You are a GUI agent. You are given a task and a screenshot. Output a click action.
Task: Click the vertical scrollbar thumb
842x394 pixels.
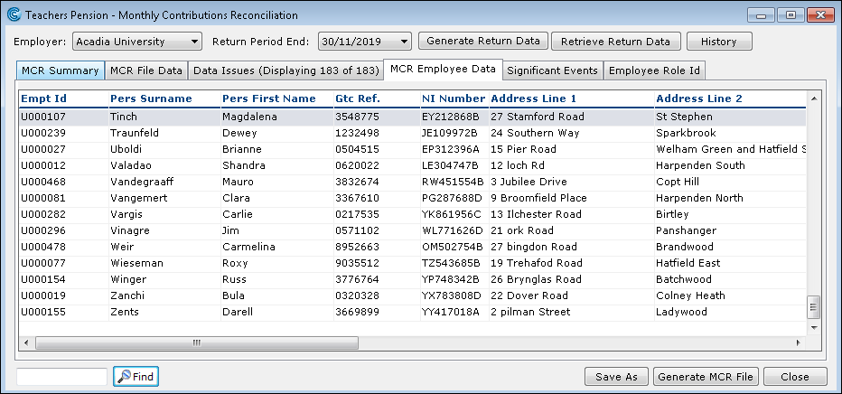[x=813, y=307]
